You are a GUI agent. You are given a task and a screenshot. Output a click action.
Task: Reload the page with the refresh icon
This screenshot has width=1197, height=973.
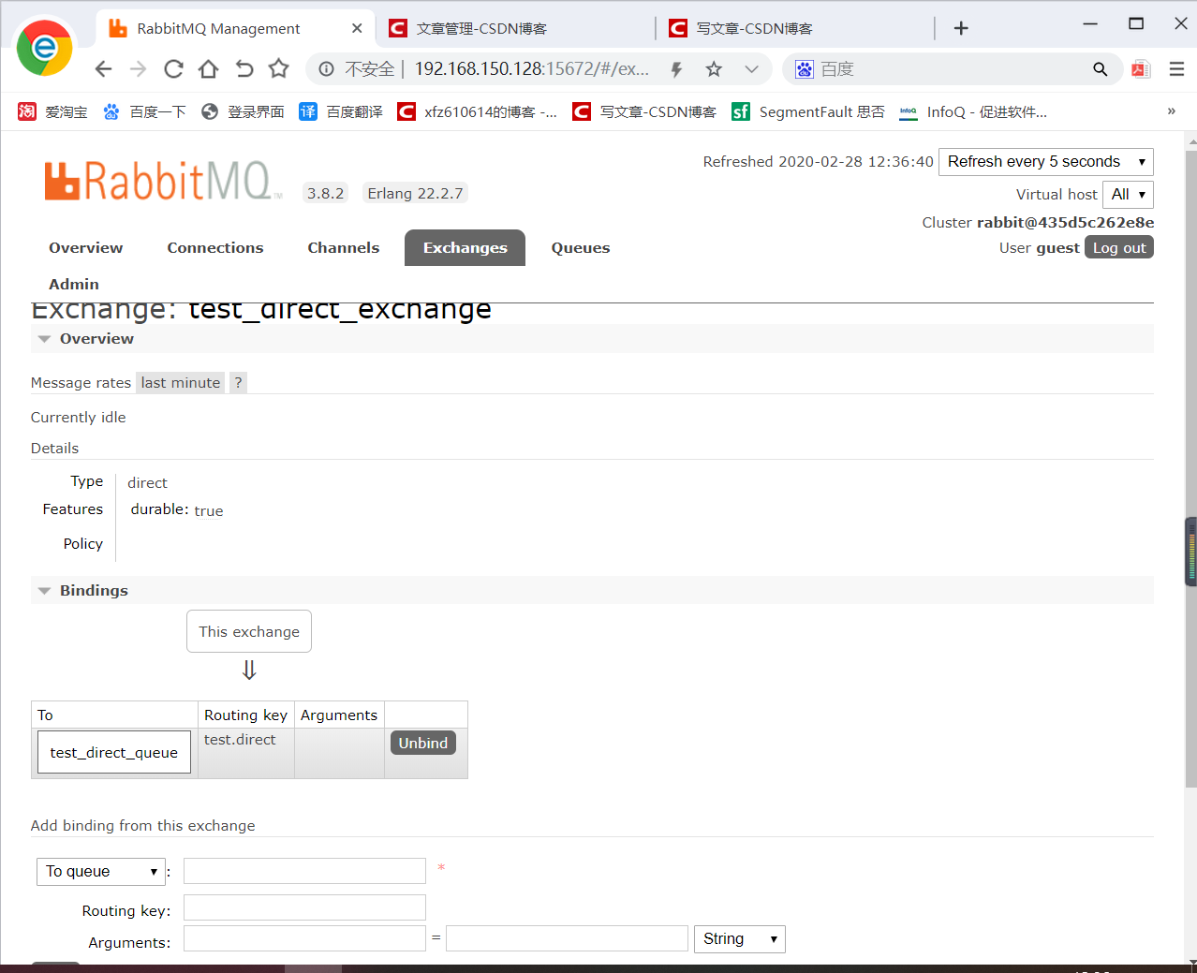[x=173, y=69]
